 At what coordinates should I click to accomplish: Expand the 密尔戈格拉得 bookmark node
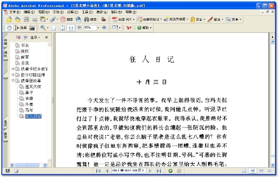[x=13, y=75]
